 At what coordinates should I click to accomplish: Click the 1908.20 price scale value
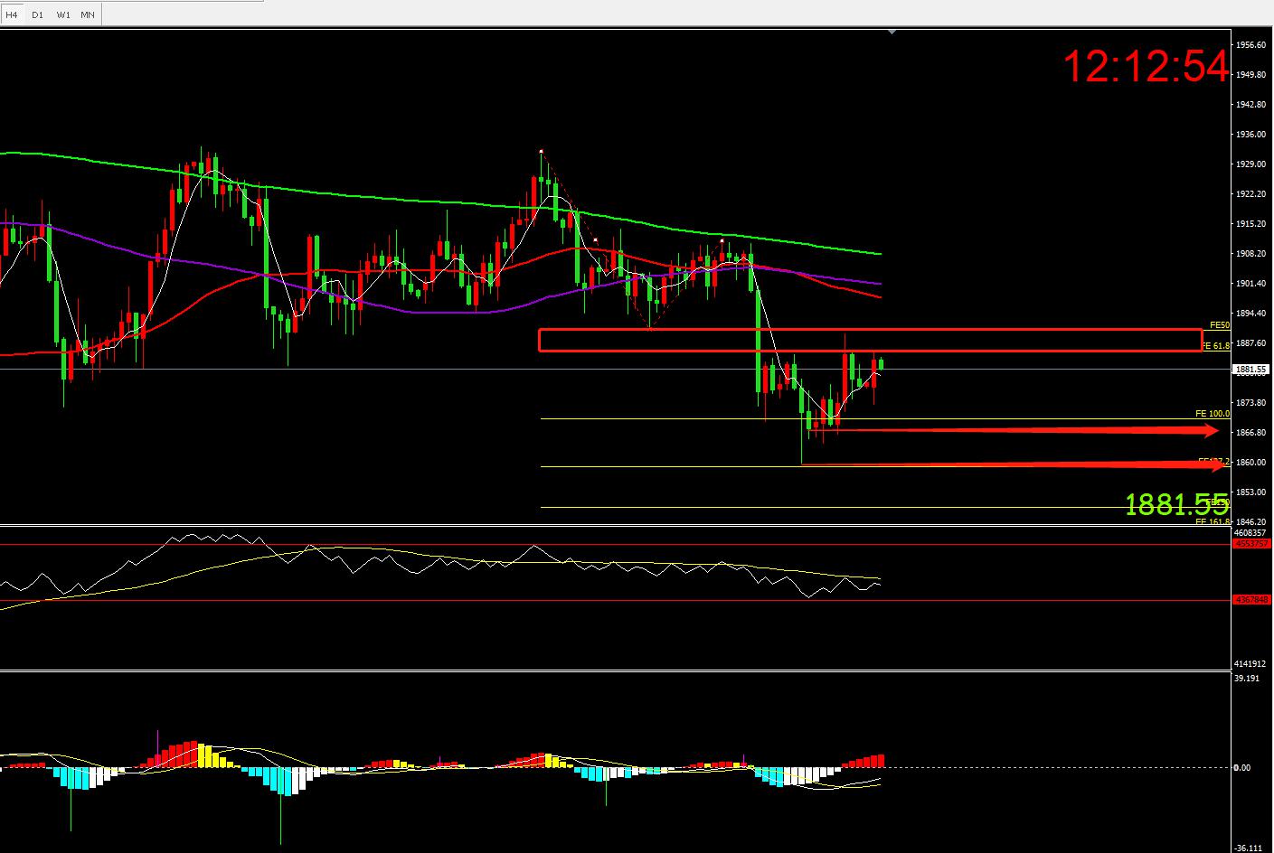coord(1250,254)
